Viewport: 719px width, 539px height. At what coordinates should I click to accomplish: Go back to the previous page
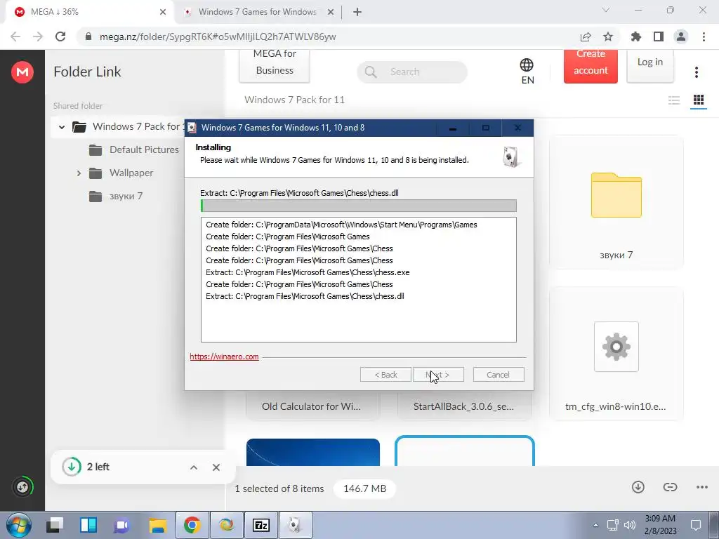15,36
